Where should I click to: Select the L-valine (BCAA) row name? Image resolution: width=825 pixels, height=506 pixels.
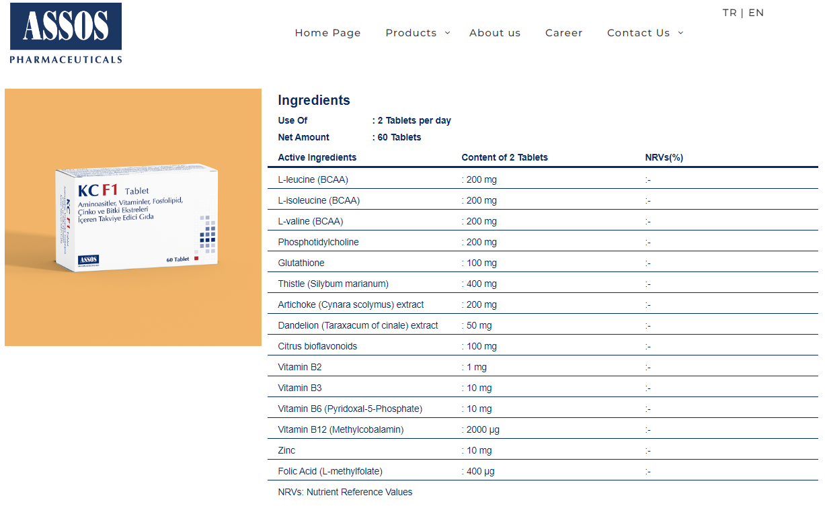(311, 222)
